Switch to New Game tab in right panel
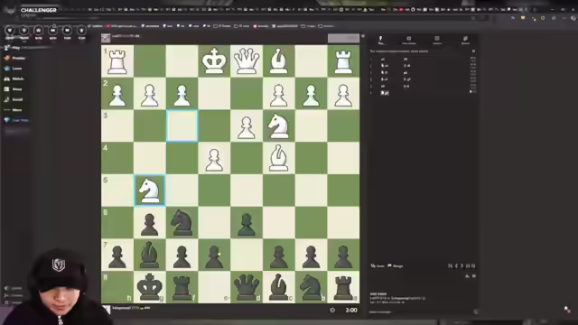The width and height of the screenshot is (578, 325). pyautogui.click(x=408, y=40)
